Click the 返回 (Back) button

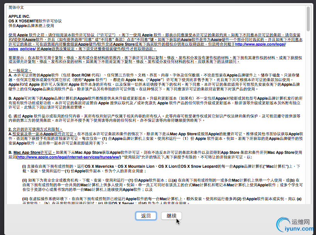point(146,216)
